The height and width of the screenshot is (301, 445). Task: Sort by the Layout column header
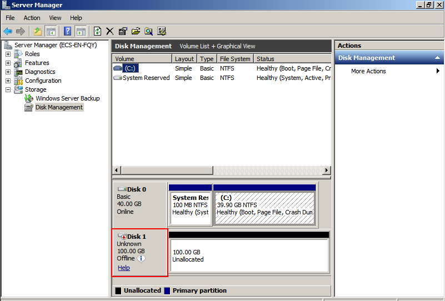(x=184, y=59)
